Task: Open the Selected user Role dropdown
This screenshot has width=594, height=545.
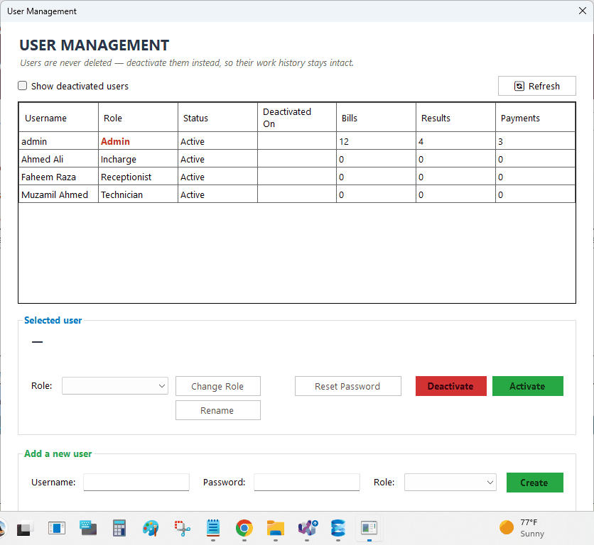Action: tap(115, 385)
